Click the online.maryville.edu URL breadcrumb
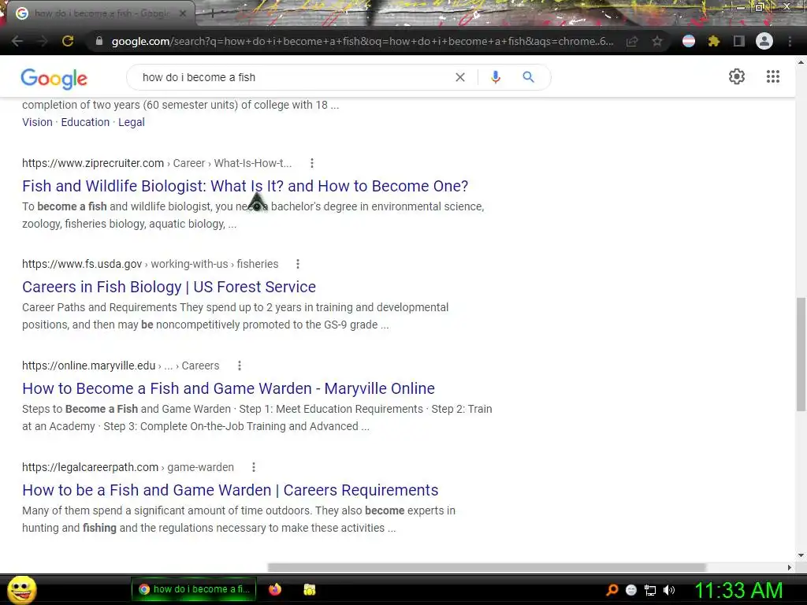The image size is (807, 605). 121,366
